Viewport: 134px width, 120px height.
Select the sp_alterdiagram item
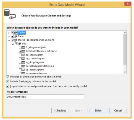click(x=35, y=55)
